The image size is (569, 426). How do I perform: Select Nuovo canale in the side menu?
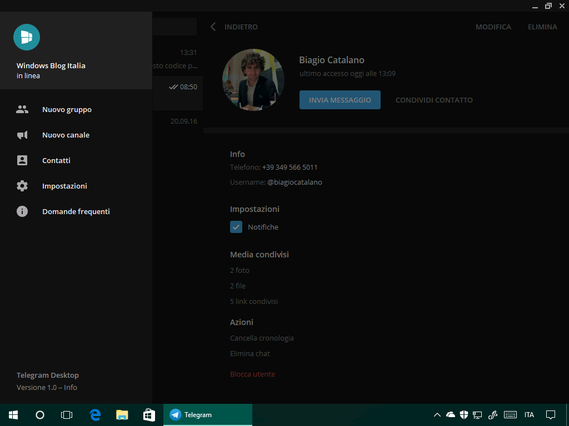click(x=76, y=135)
